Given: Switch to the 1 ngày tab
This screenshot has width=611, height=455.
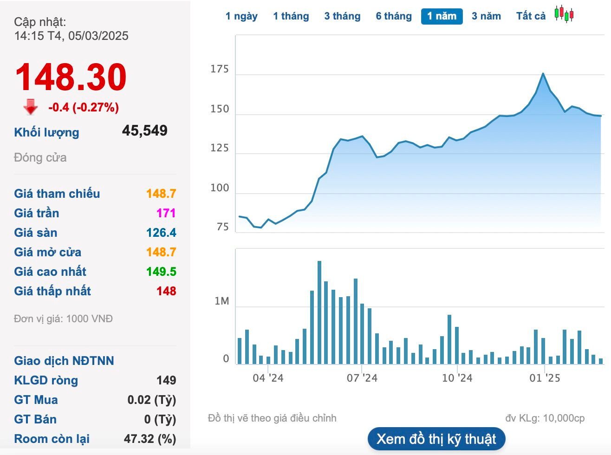Looking at the screenshot, I should coord(241,16).
